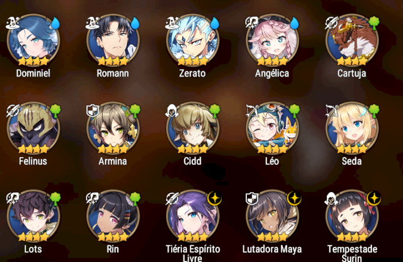Click the Tiéria Espírito Livre name label
This screenshot has width=403, height=262.
(x=193, y=253)
